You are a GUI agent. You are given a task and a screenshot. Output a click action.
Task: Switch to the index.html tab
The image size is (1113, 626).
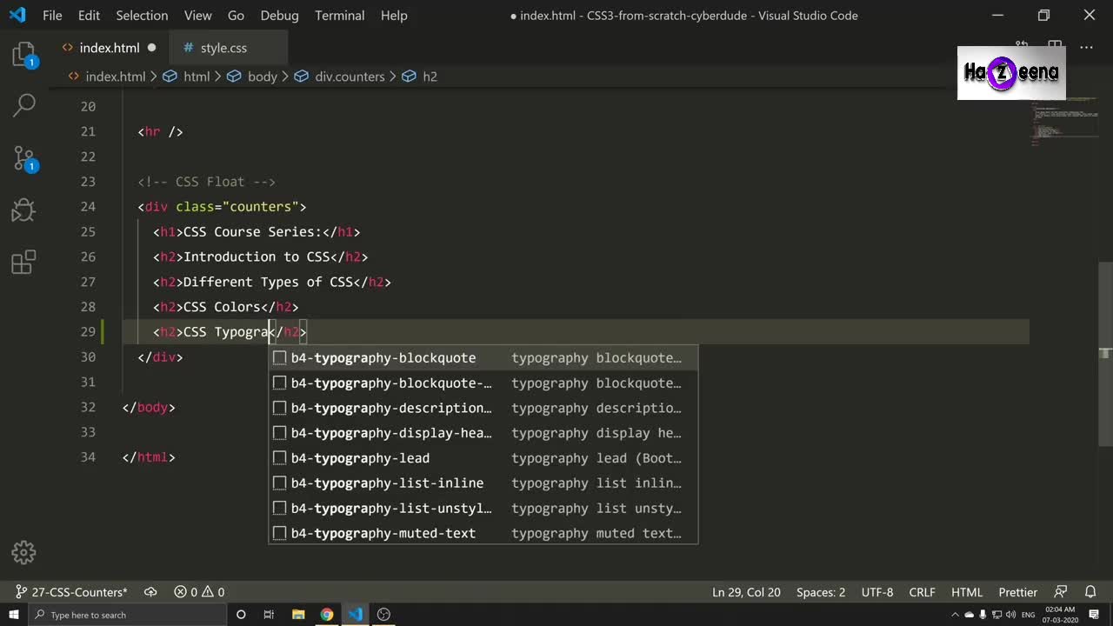click(x=109, y=48)
